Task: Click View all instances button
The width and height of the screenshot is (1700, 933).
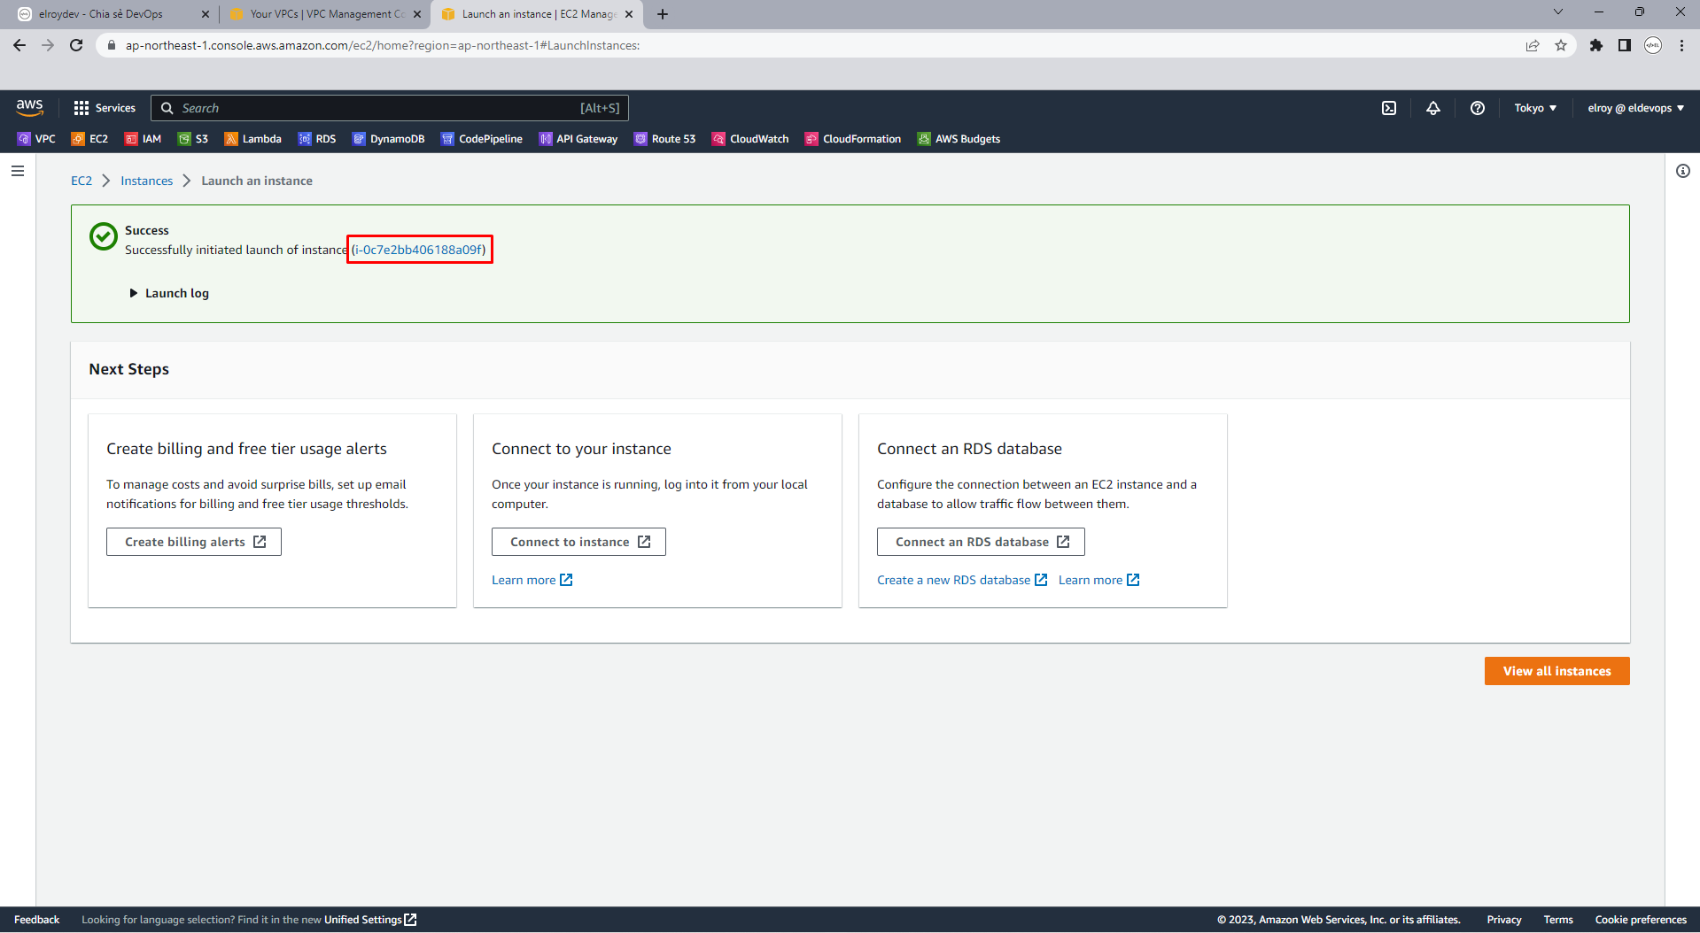Action: (1556, 671)
